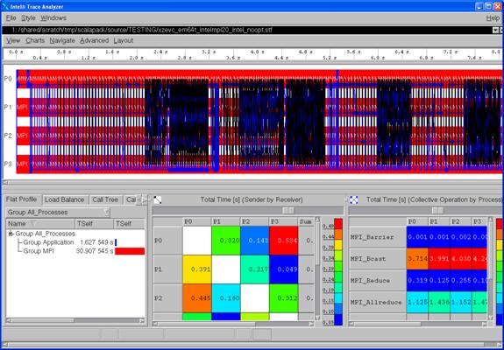
Task: Click the P1 to P3 cell 0.049
Action: (x=283, y=269)
